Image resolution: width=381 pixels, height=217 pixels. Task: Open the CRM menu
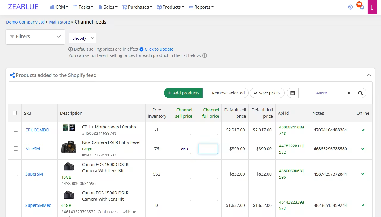59,7
